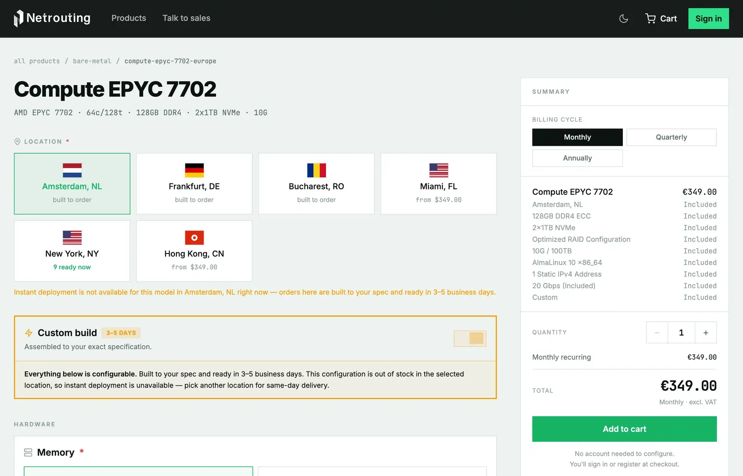Screen dimensions: 743x476
Task: Click the US flag on New York card
Action: [x=72, y=237]
